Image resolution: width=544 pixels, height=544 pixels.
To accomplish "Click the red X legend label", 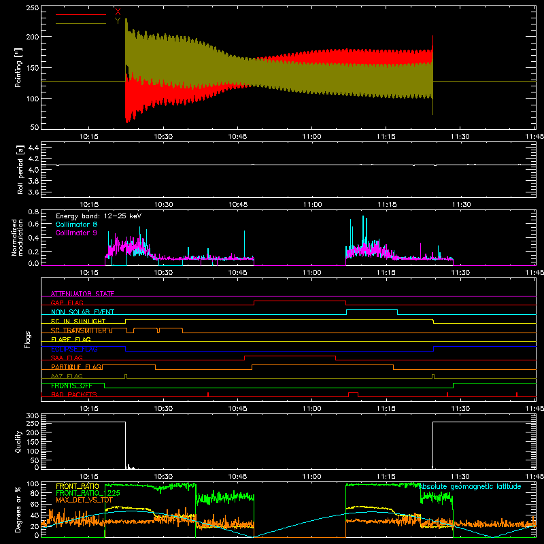I will point(118,12).
